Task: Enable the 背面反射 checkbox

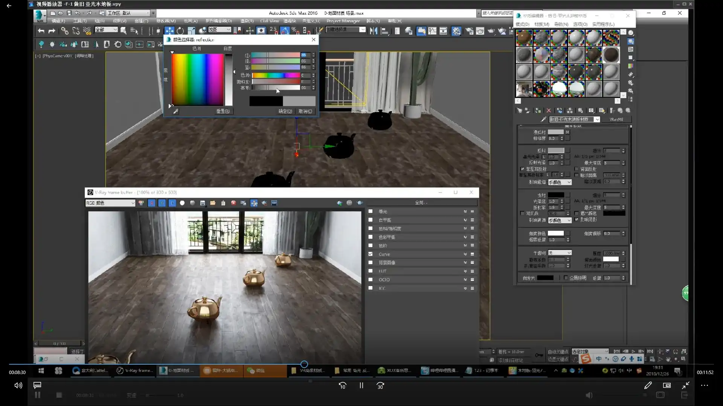Action: tap(577, 169)
